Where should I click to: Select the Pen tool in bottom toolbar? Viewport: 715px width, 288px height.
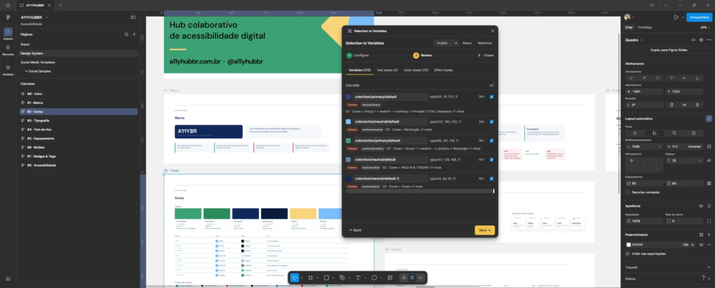(342, 278)
